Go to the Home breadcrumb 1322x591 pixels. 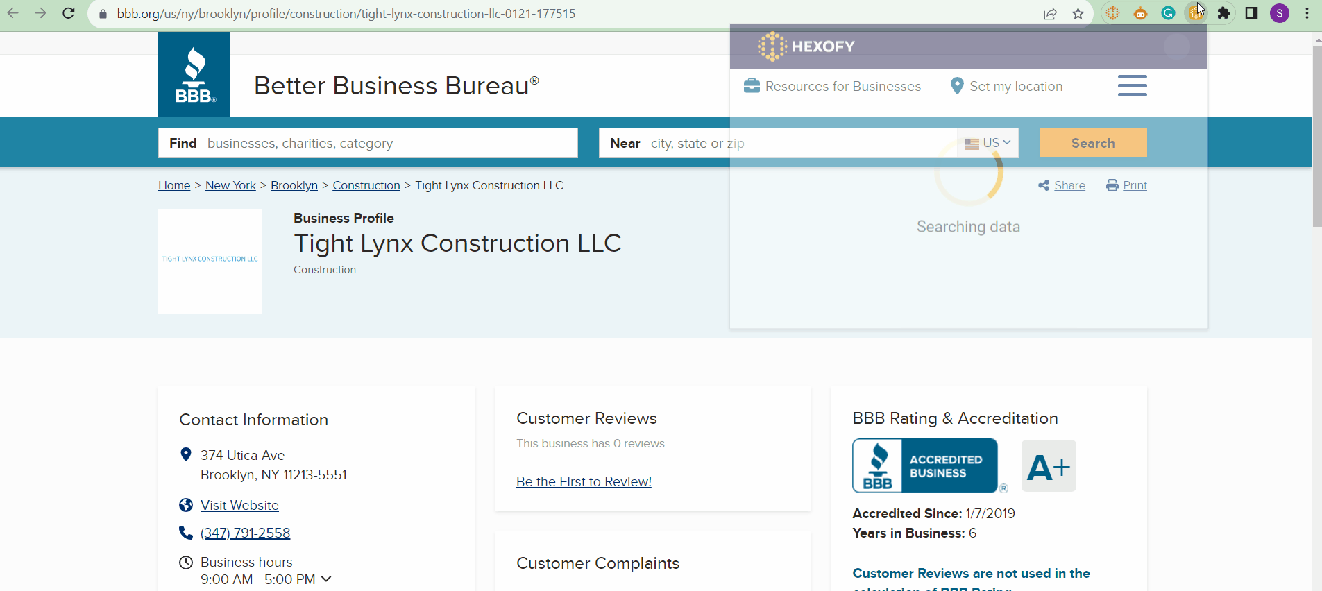click(174, 185)
